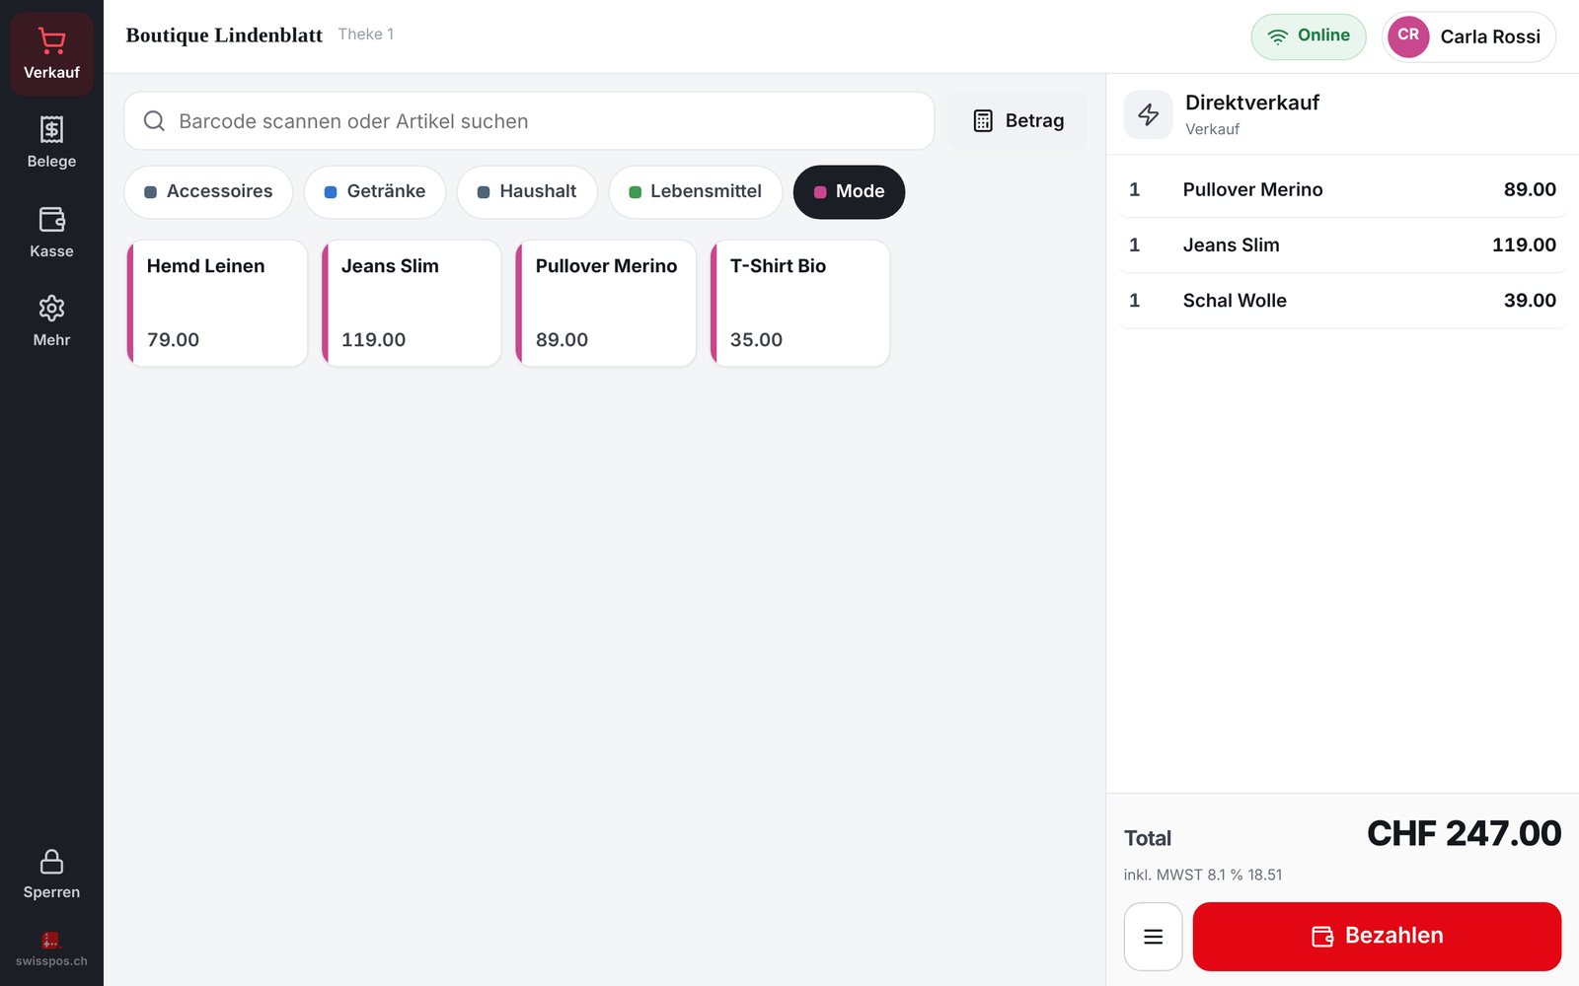Viewport: 1579px width, 986px height.
Task: Select the Mode category chip
Action: point(849,191)
